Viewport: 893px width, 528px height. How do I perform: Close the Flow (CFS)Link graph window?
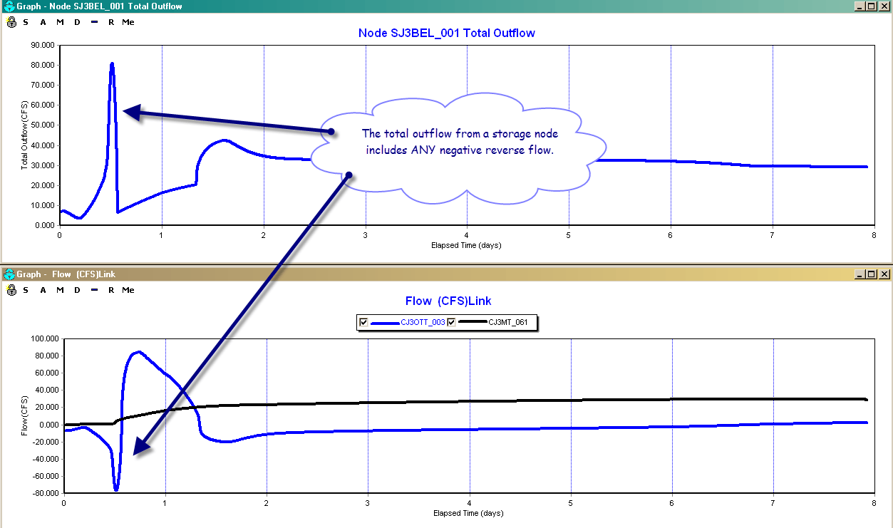[x=884, y=274]
